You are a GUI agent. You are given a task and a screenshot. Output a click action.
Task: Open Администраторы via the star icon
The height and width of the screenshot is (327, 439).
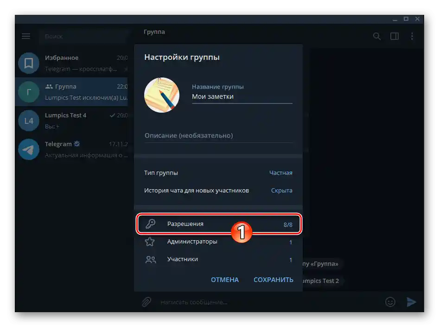click(x=150, y=241)
